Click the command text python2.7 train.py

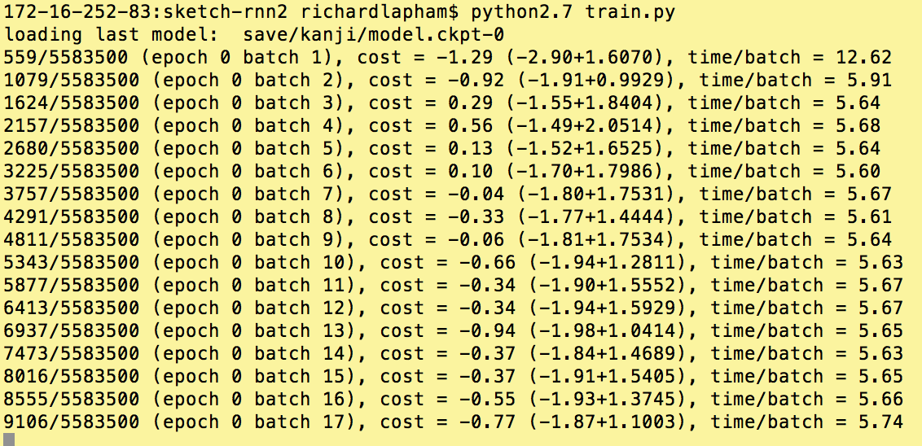click(x=572, y=12)
